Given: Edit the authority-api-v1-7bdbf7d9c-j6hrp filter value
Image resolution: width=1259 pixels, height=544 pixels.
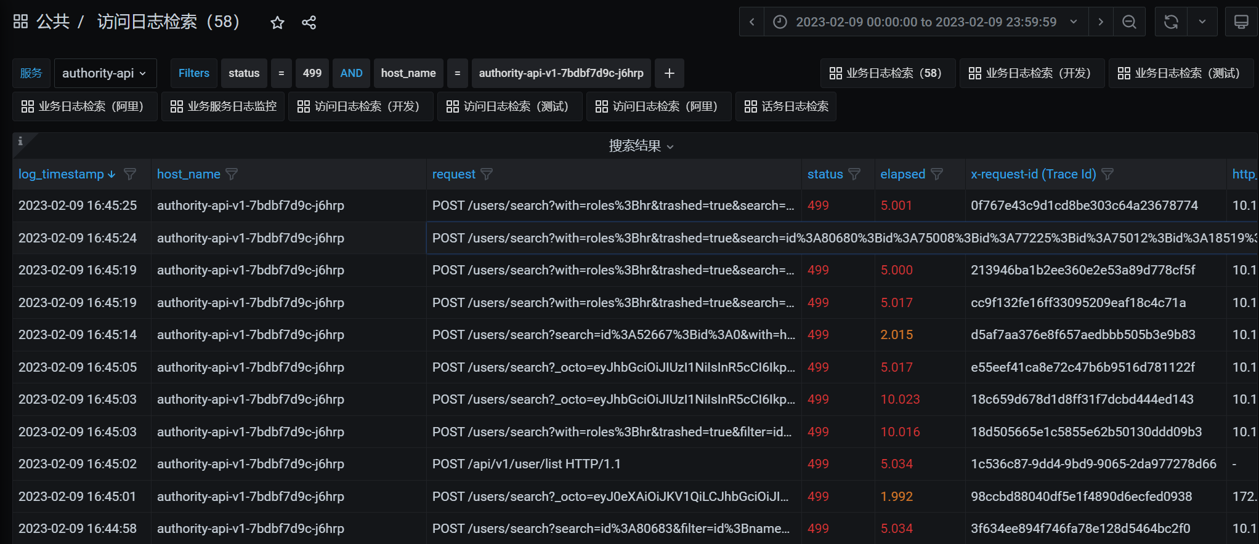Looking at the screenshot, I should (561, 73).
